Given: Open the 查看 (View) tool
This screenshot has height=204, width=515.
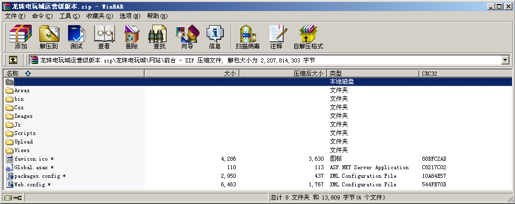Looking at the screenshot, I should point(104,37).
